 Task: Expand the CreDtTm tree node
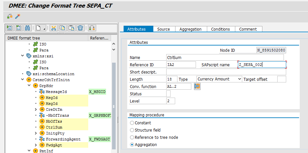[36, 109]
